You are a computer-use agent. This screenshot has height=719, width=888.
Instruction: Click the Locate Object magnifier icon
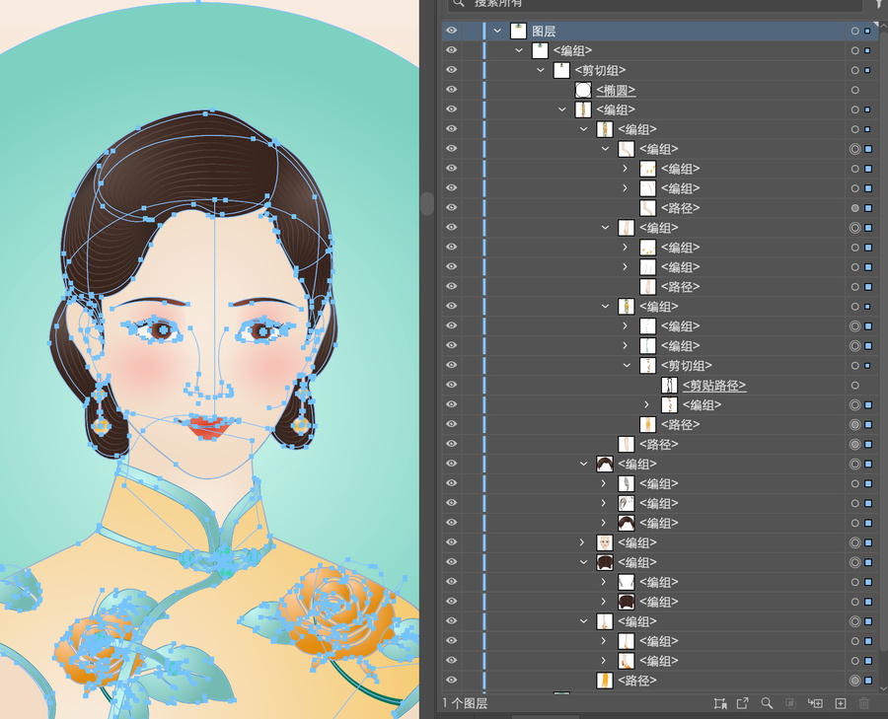pyautogui.click(x=767, y=703)
